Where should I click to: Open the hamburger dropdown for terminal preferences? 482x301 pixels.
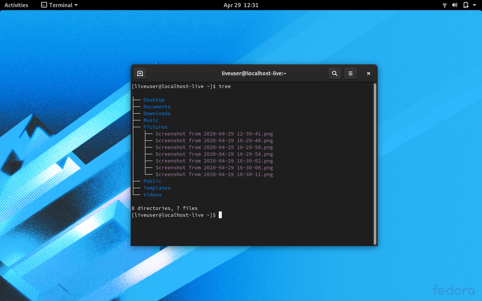pos(350,73)
